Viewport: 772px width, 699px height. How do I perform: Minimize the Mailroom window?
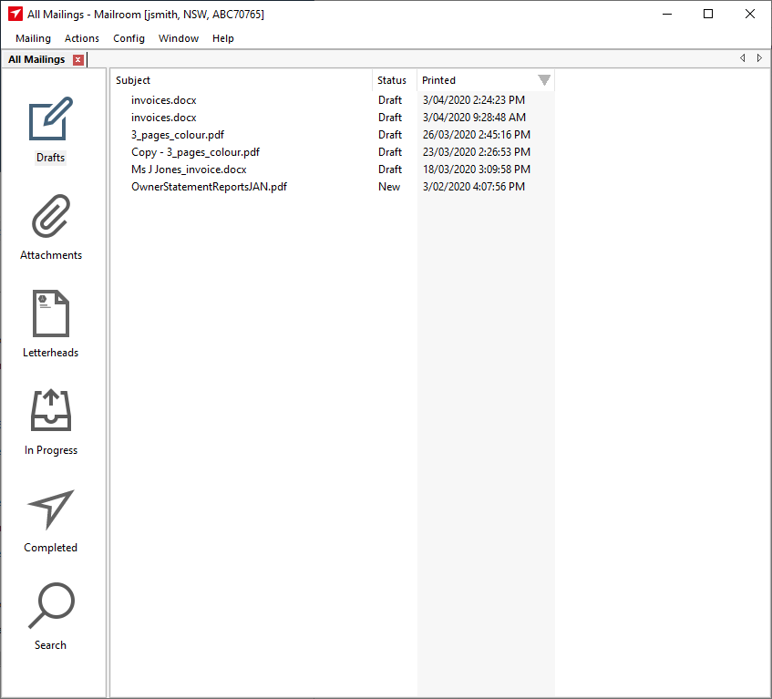tap(667, 14)
